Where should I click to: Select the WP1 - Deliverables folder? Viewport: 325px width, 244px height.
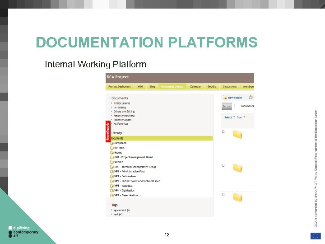pos(125,176)
